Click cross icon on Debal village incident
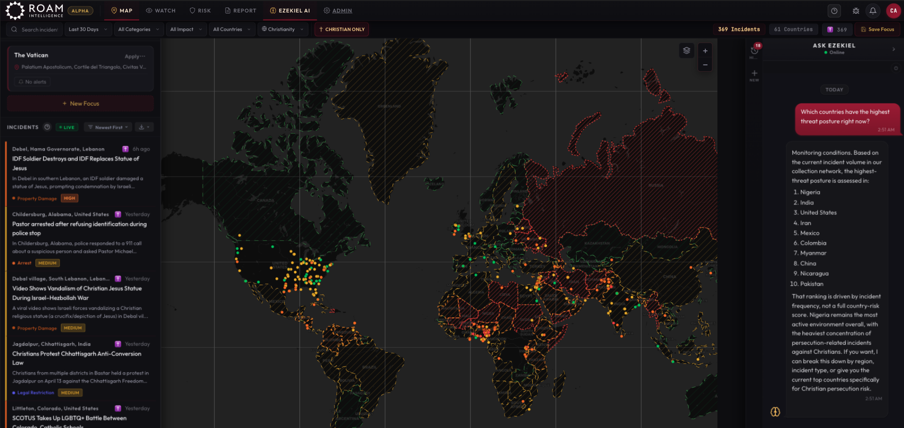This screenshot has height=428, width=904. point(118,279)
